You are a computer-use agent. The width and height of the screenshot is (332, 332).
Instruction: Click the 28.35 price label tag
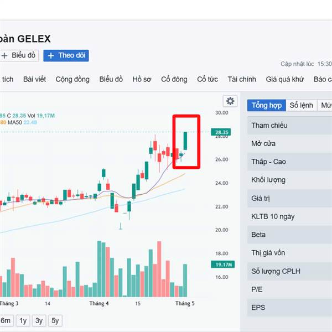click(x=221, y=132)
